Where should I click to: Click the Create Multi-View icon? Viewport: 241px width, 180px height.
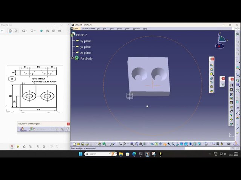(x=182, y=144)
